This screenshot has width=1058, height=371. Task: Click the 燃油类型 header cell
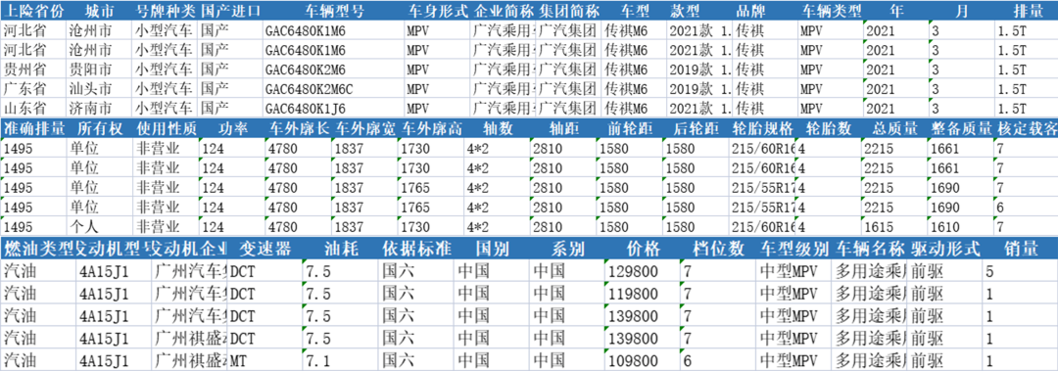tap(38, 249)
